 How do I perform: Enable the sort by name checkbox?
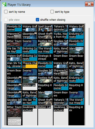click(6, 12)
